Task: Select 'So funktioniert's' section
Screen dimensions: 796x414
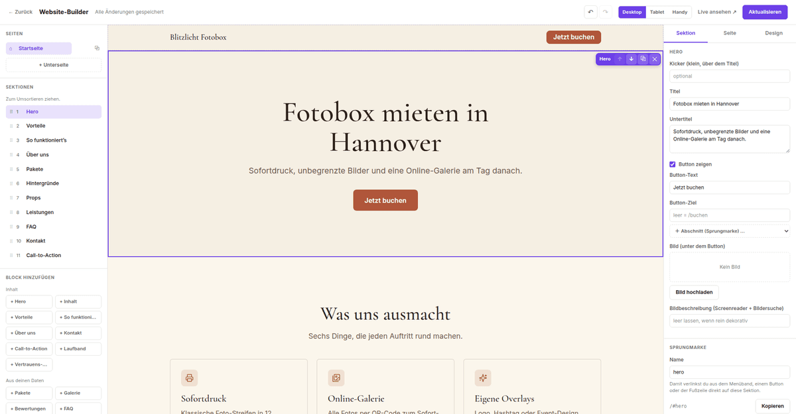Action: [x=54, y=140]
